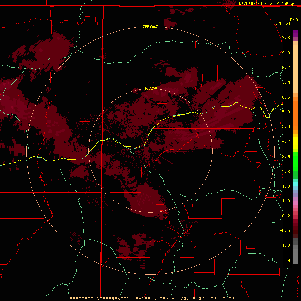Click the KGJX station identifier in the caption

pyautogui.click(x=184, y=299)
